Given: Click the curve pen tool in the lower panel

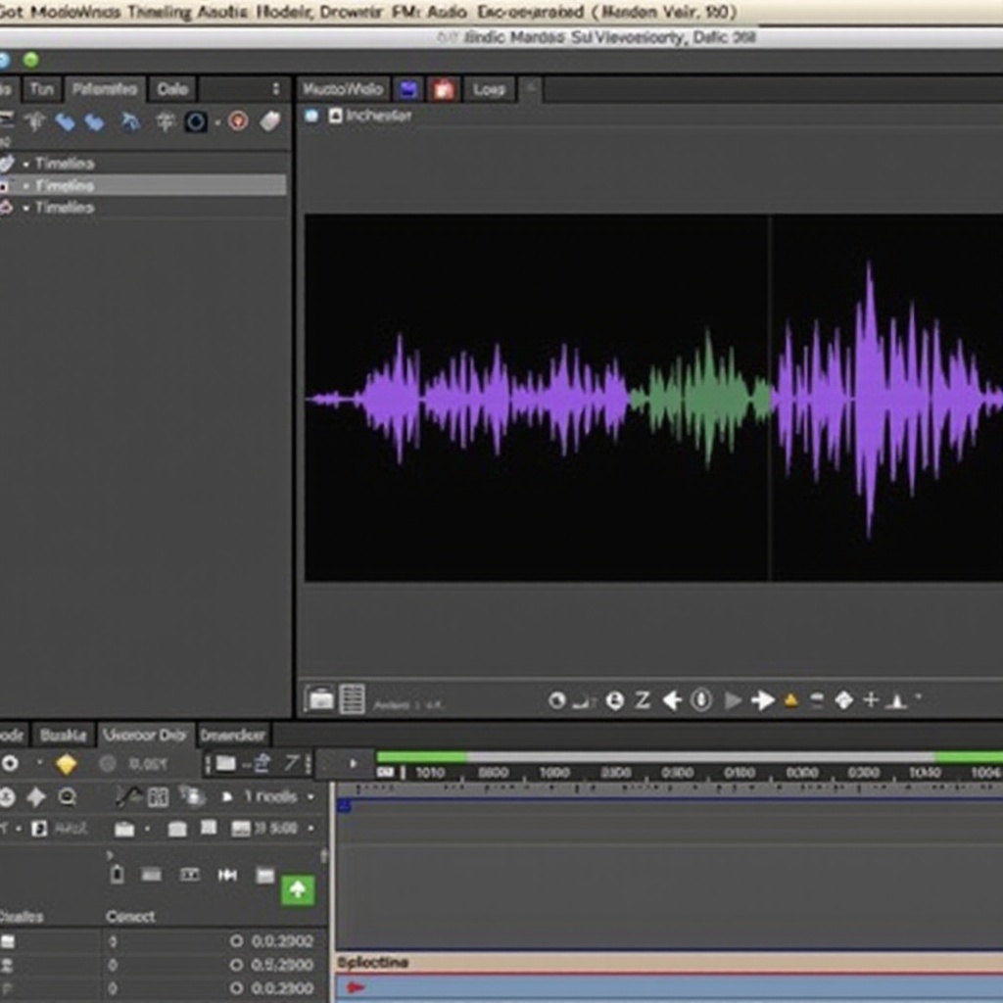Looking at the screenshot, I should (x=128, y=796).
